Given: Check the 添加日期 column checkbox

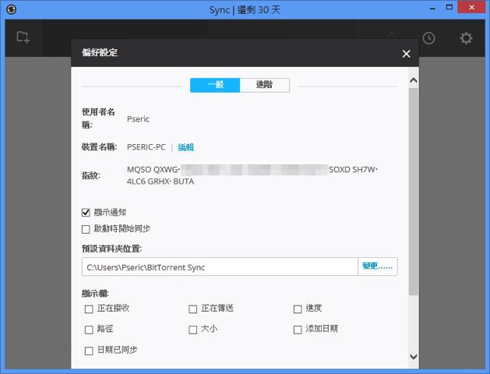Looking at the screenshot, I should click(298, 330).
